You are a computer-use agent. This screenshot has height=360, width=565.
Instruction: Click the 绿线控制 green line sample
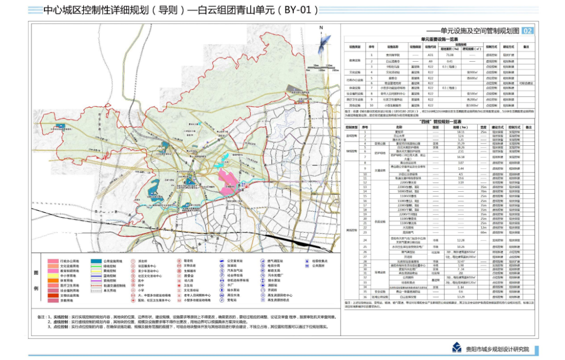[96, 266]
